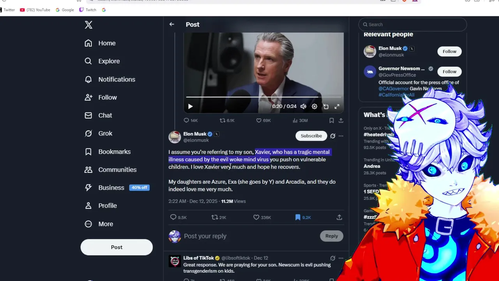Open Elon Musk avatar in Relevant people
Image resolution: width=499 pixels, height=281 pixels.
tap(370, 51)
